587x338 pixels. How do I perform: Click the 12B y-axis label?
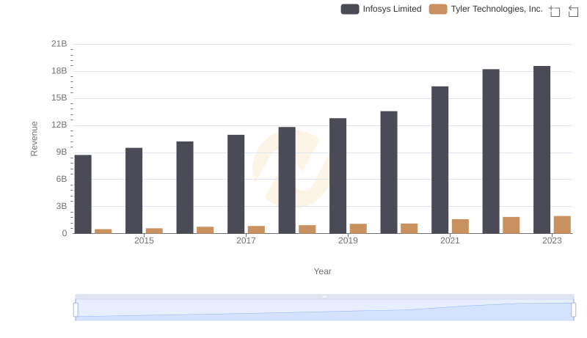[x=59, y=125]
